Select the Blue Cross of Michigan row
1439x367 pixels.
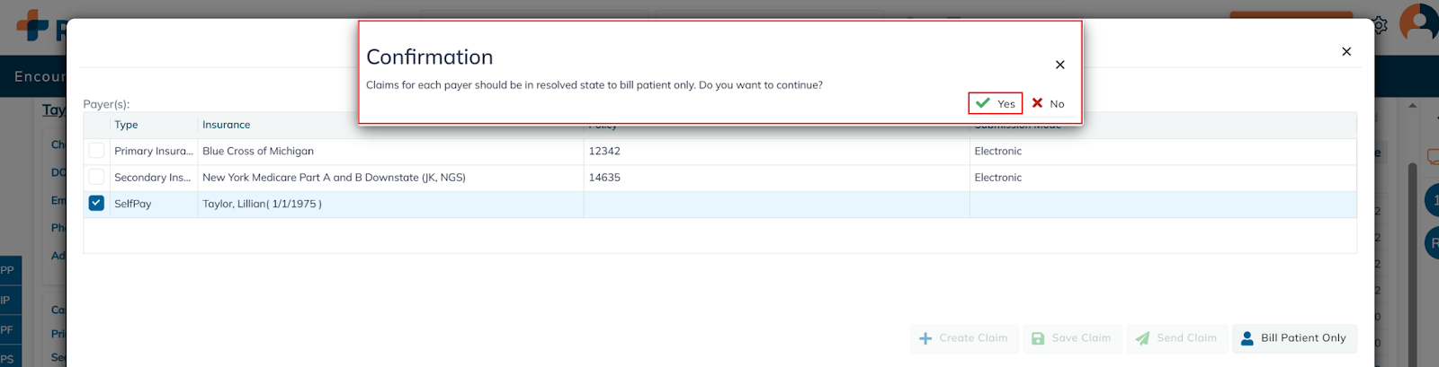coord(258,151)
